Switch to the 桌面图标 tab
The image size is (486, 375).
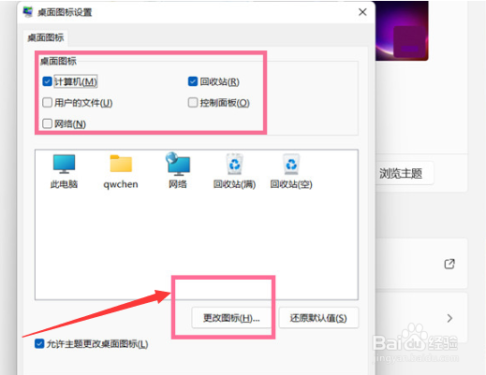[46, 38]
